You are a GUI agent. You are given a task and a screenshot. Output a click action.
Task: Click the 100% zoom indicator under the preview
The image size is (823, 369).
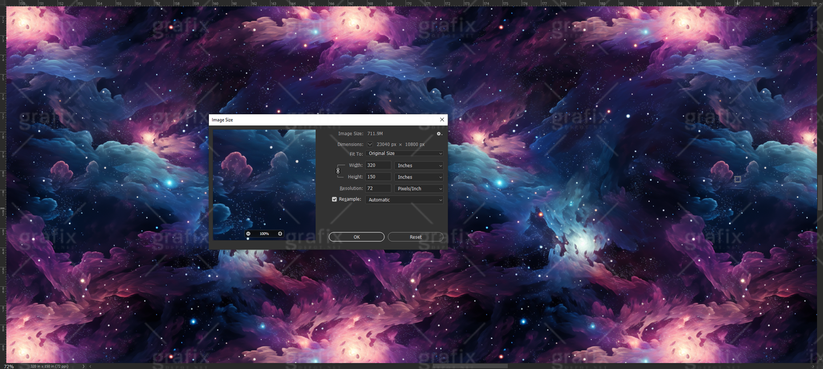pyautogui.click(x=264, y=233)
